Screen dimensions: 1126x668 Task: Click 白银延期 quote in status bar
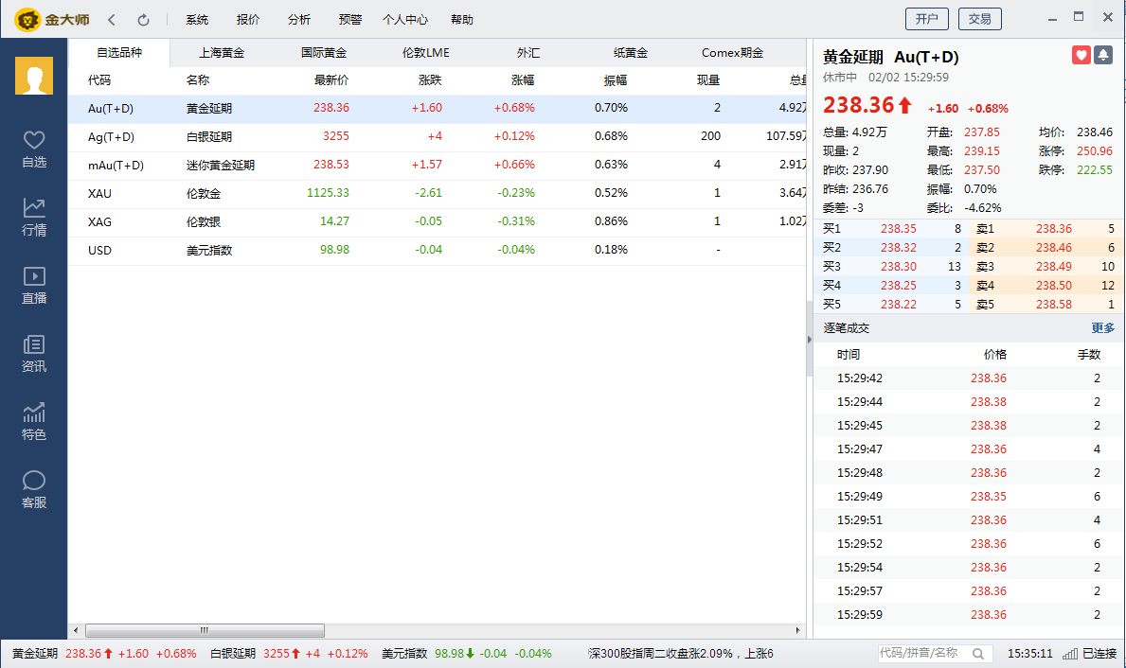coord(289,654)
